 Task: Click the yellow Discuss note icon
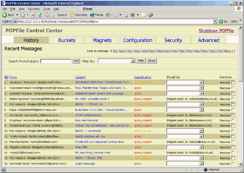pos(143,15)
